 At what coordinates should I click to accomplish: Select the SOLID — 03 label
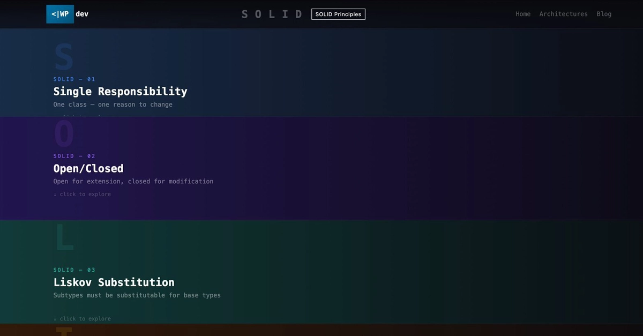[74, 270]
